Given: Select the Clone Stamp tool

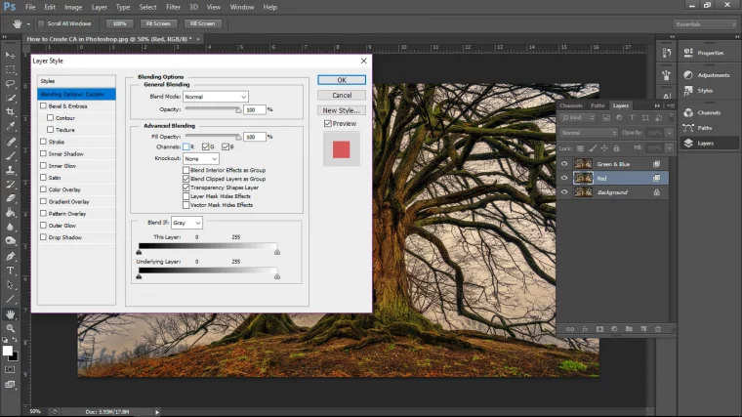Looking at the screenshot, I should point(10,170).
